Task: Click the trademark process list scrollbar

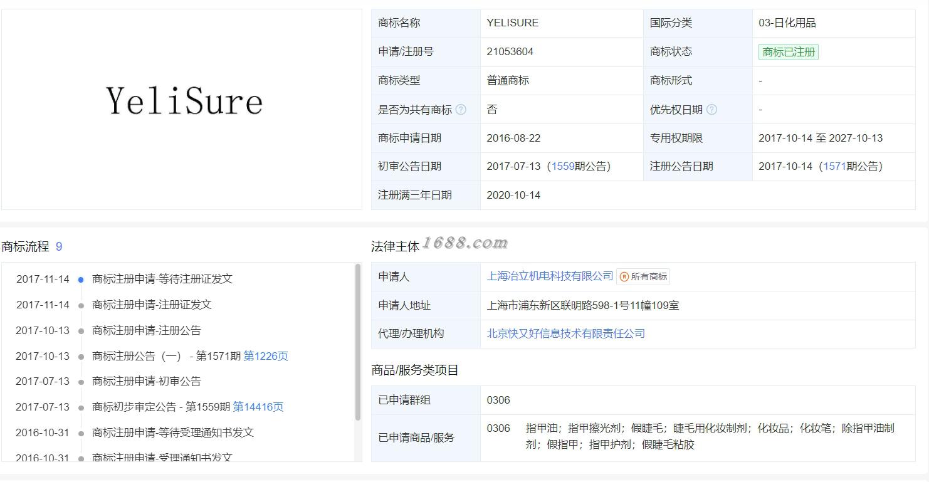Action: [358, 342]
